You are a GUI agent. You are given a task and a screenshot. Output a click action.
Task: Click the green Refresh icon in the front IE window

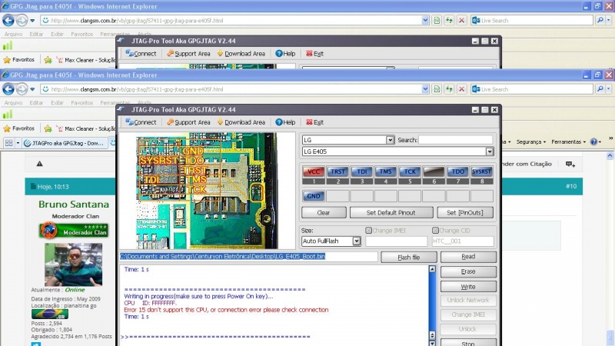(449, 89)
